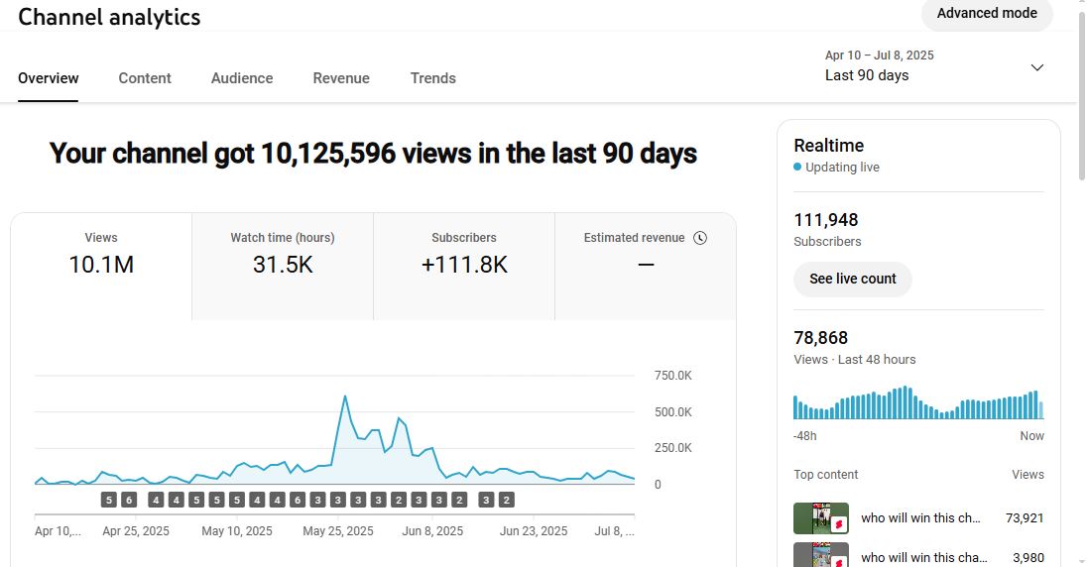Select the Estimated revenue metric card

[x=646, y=267]
